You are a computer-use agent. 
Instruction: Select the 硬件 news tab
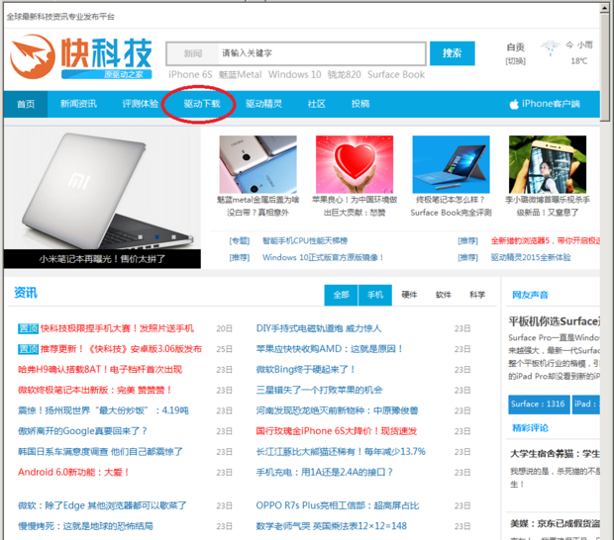(x=409, y=295)
